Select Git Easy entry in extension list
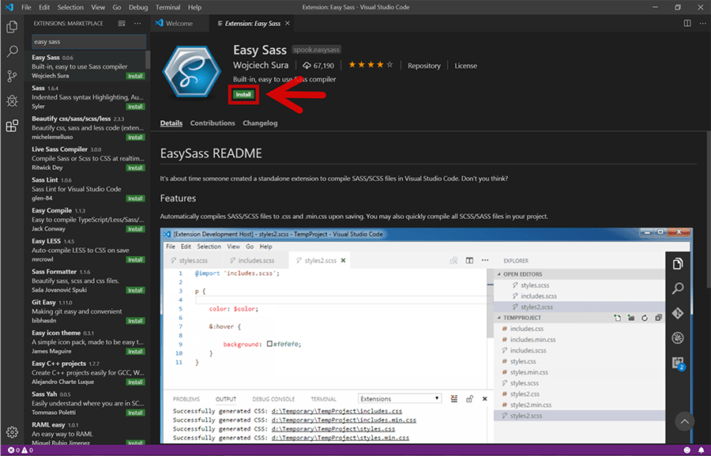 click(x=86, y=311)
